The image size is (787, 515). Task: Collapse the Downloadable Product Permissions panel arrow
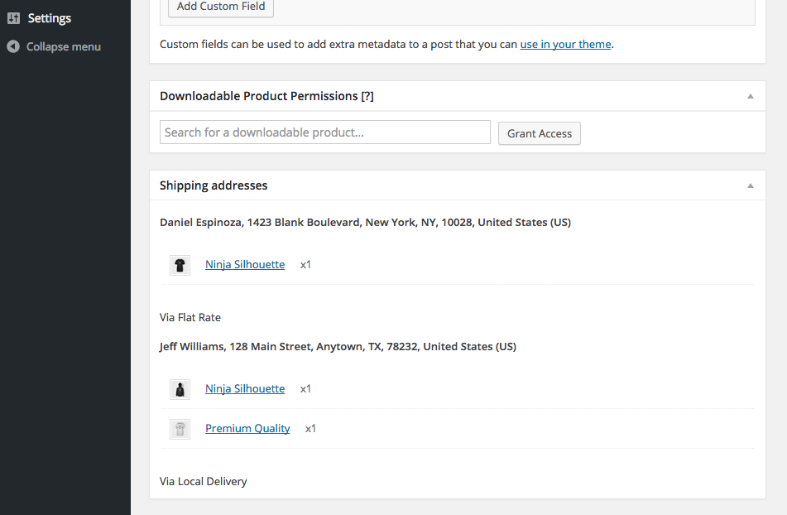point(751,96)
